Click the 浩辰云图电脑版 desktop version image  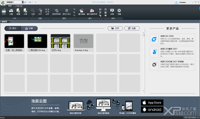tap(103, 105)
